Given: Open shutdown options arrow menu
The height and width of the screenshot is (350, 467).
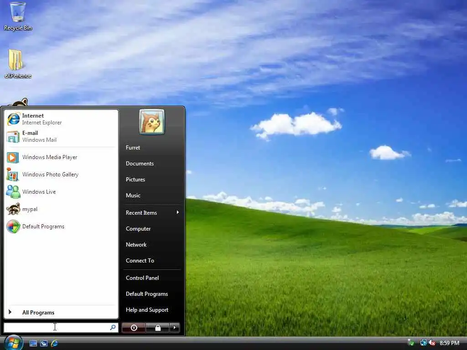Looking at the screenshot, I should (x=175, y=328).
